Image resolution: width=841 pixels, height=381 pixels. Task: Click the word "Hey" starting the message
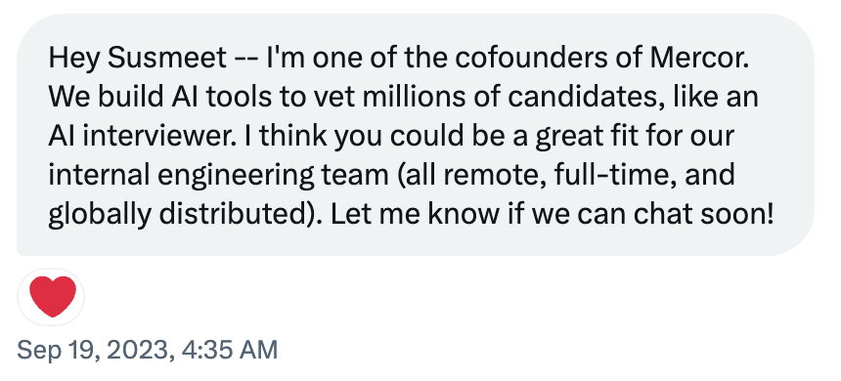point(74,59)
